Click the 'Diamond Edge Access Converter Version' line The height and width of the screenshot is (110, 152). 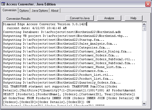45,24
